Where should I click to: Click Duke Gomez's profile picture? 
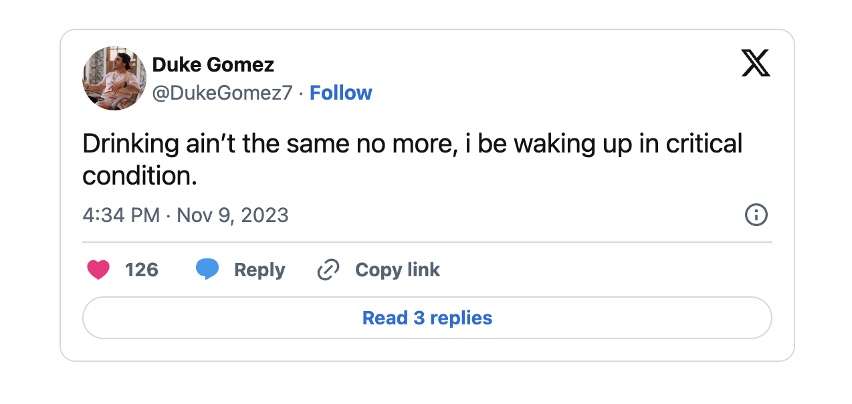[x=114, y=78]
